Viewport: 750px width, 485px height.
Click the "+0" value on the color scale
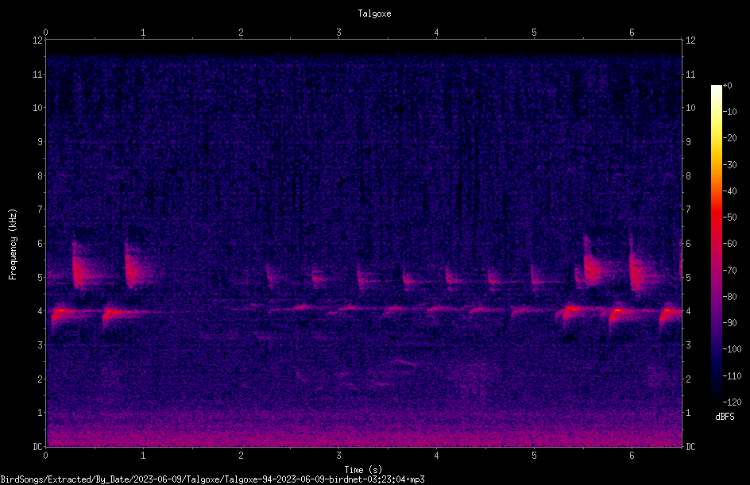(x=728, y=86)
